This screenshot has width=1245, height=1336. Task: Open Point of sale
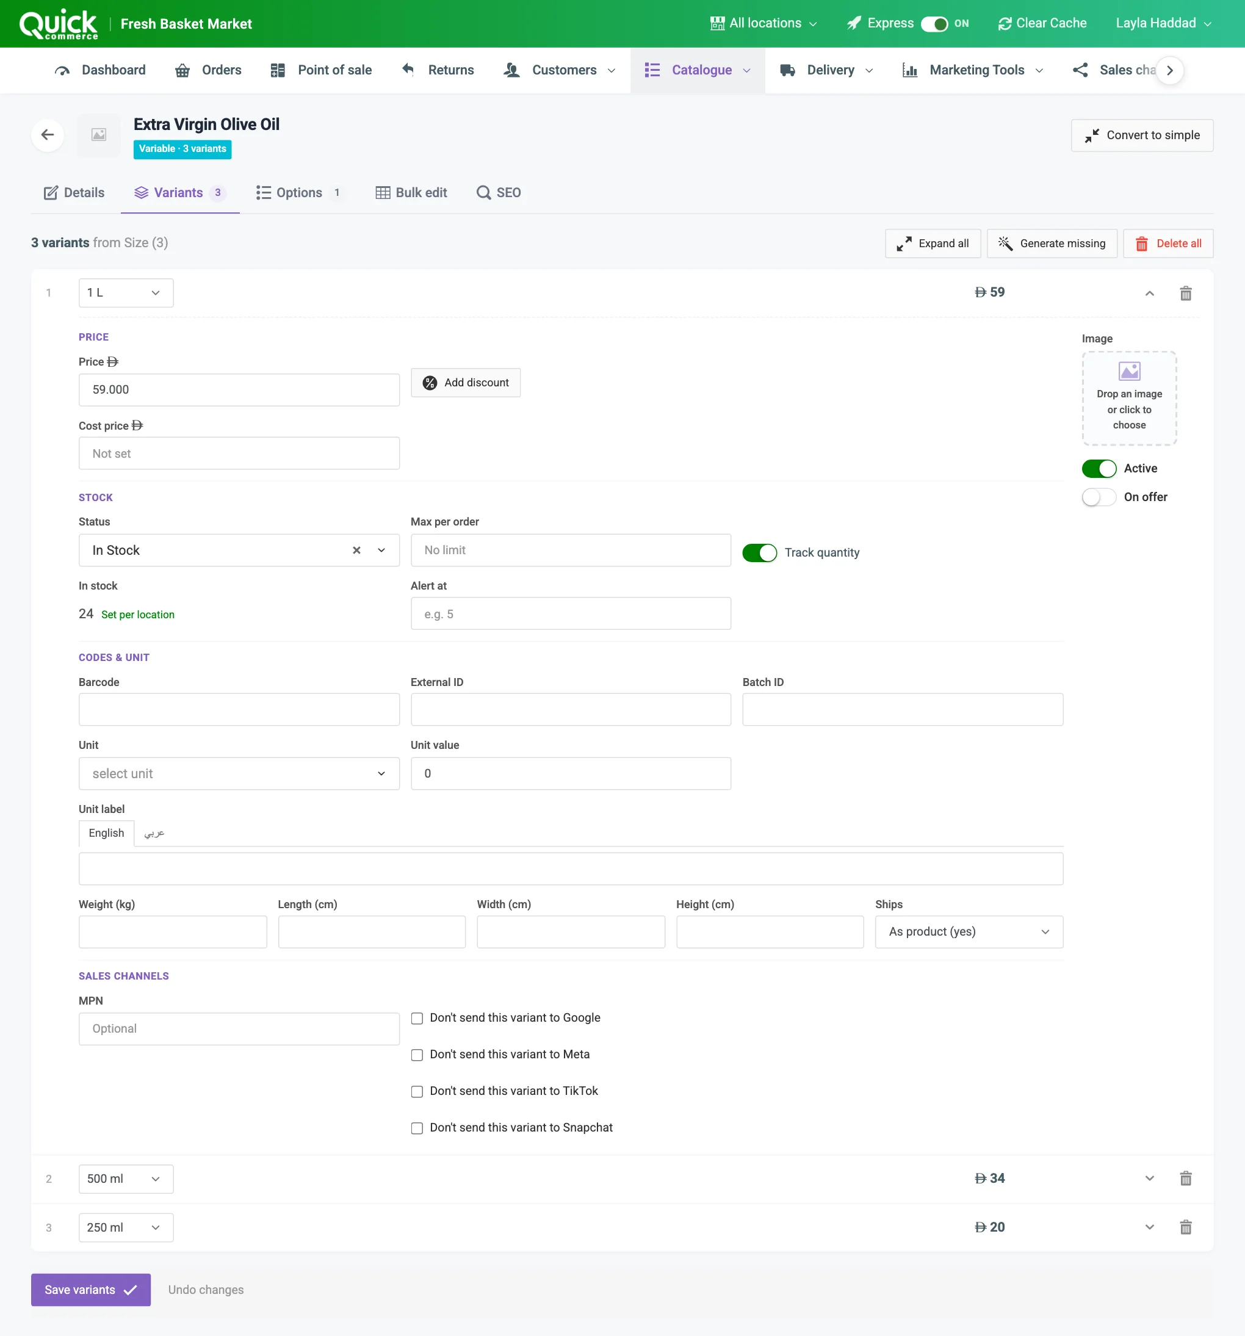click(x=321, y=70)
